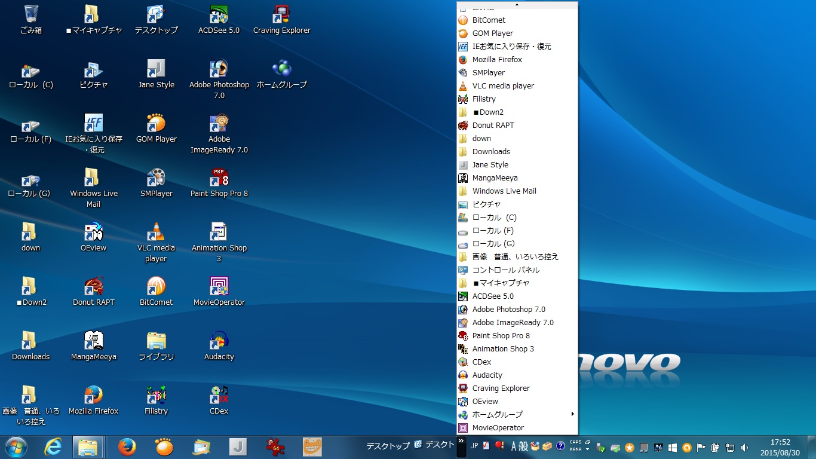This screenshot has width=816, height=459.
Task: Launch MangaMeeya from its desktop icon
Action: coord(94,341)
